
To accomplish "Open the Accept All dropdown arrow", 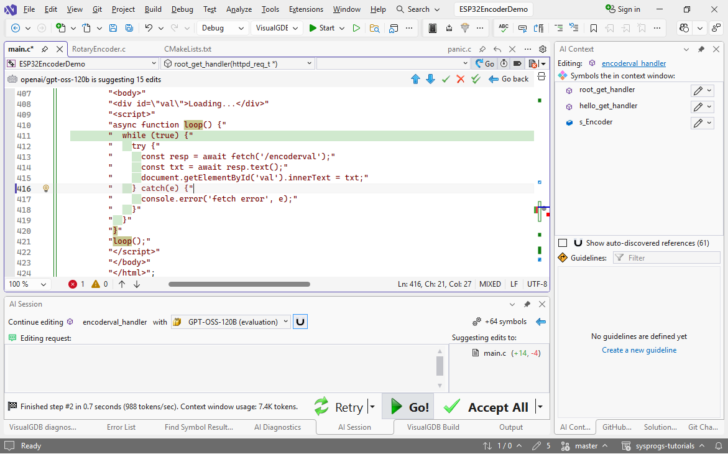I will pos(540,407).
